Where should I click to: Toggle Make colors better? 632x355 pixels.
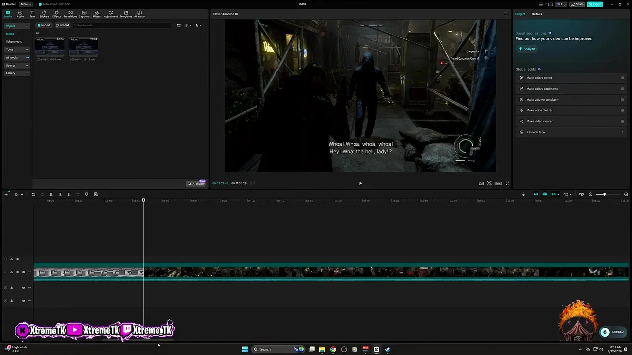tap(622, 78)
